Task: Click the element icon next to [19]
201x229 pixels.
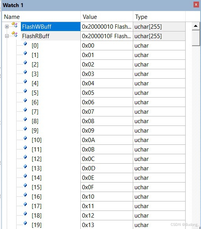Action: point(25,223)
